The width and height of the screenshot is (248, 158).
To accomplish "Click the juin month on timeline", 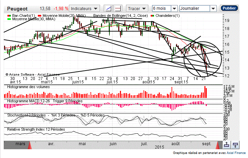I will pyautogui.click(x=113, y=144).
